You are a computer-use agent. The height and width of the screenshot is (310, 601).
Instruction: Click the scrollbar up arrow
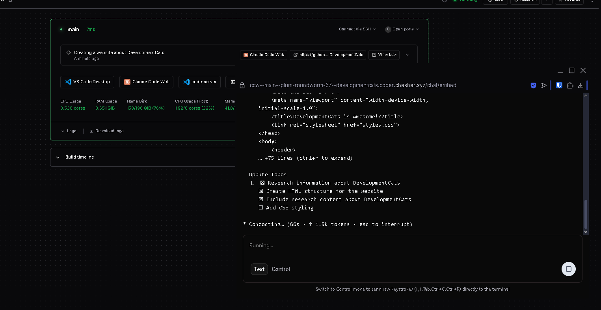(x=586, y=95)
